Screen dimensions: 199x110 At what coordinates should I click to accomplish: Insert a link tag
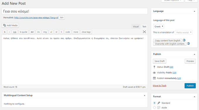(x=15, y=32)
